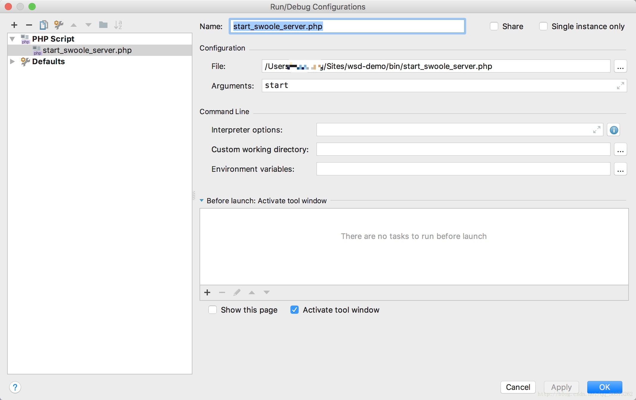Collapse the PHP Script configuration group

[x=12, y=39]
